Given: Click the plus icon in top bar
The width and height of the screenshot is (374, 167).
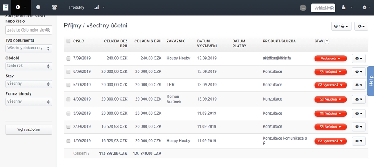Looking at the screenshot, I should 18,7.
